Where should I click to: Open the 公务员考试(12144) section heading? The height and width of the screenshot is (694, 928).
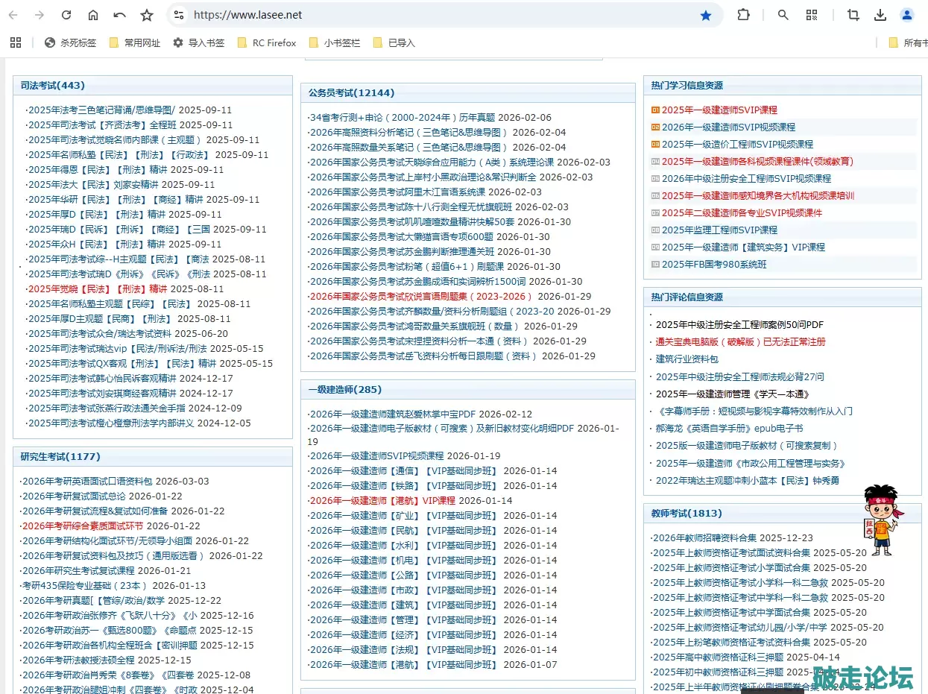(351, 93)
